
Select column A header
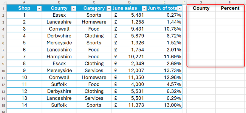coord(24,2)
